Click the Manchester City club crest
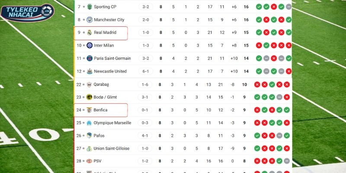 pyautogui.click(x=90, y=20)
